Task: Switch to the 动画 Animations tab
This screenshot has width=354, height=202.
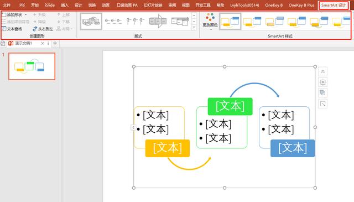Action: (x=106, y=5)
